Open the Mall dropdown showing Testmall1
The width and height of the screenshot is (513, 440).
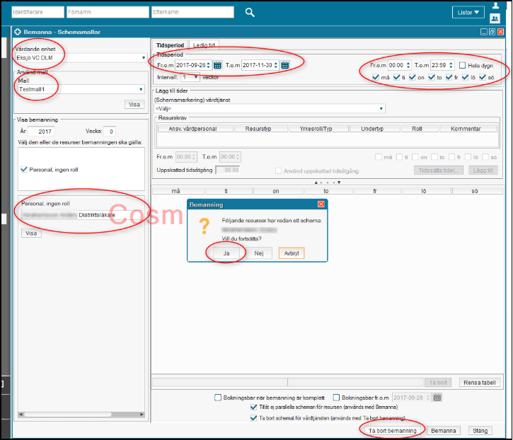pos(142,90)
